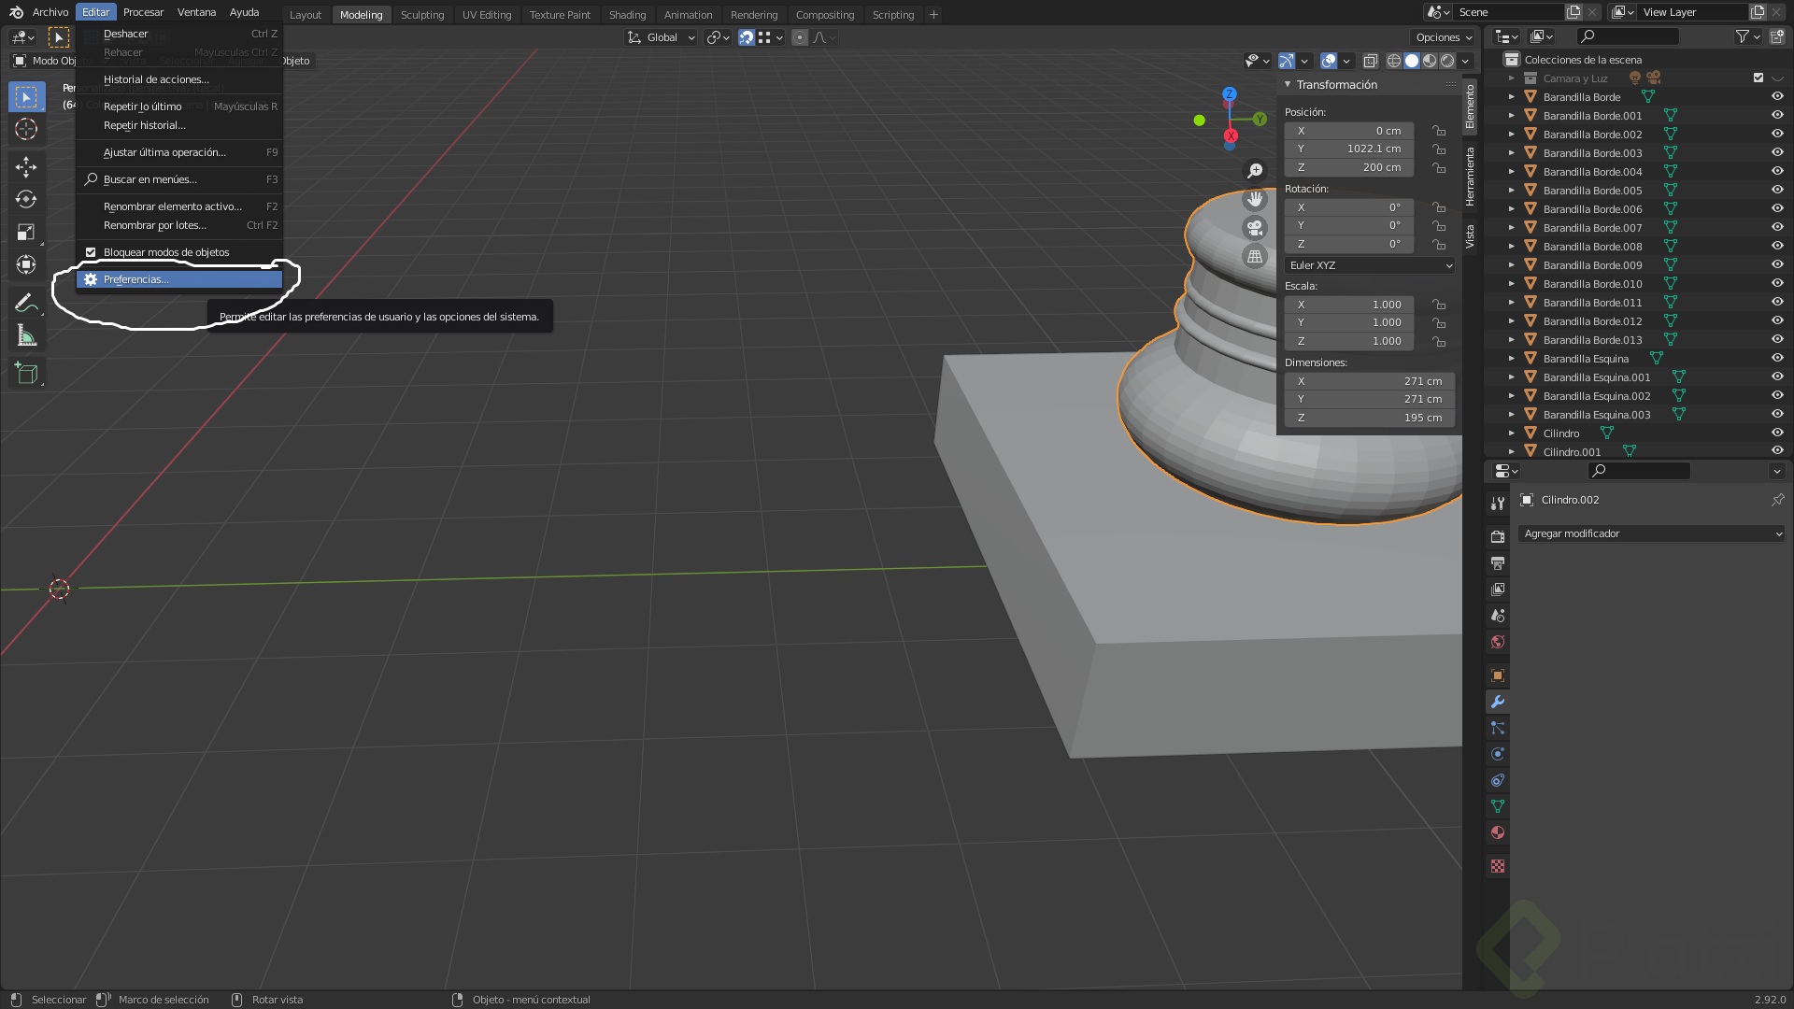Viewport: 1794px width, 1009px height.
Task: Switch to the Sculpting workspace tab
Action: click(422, 15)
